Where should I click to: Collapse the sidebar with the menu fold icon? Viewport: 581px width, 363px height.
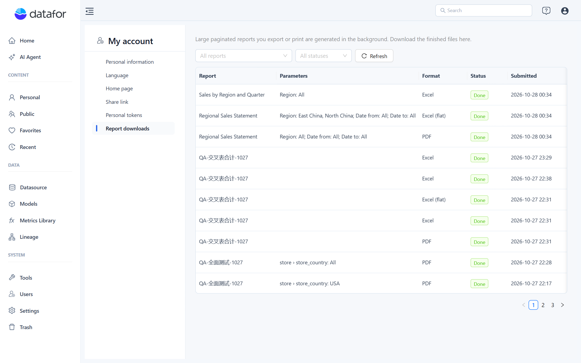90,11
